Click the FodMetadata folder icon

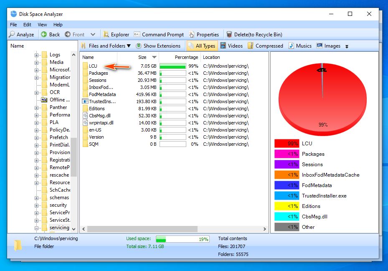[x=85, y=94]
